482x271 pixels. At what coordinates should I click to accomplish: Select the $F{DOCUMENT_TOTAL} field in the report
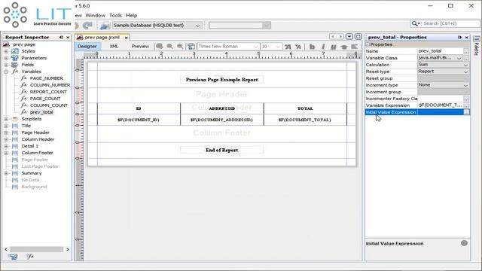pyautogui.click(x=305, y=120)
